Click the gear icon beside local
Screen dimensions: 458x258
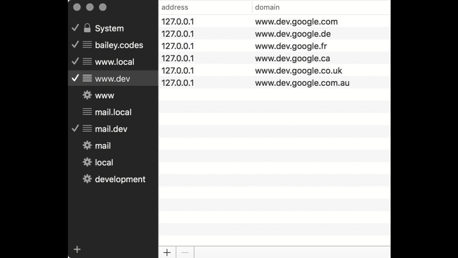(87, 162)
